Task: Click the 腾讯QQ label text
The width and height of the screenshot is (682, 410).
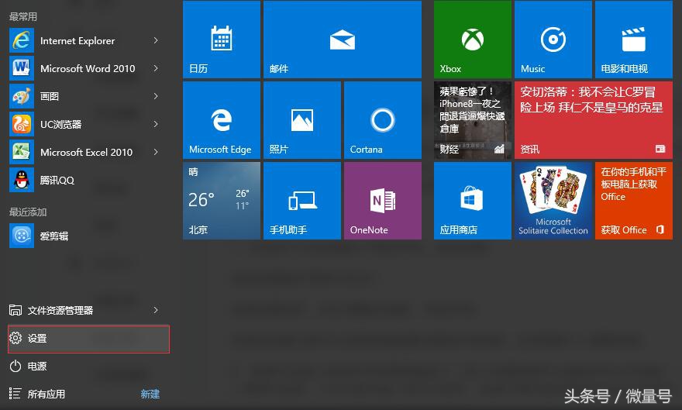Action: pyautogui.click(x=57, y=180)
